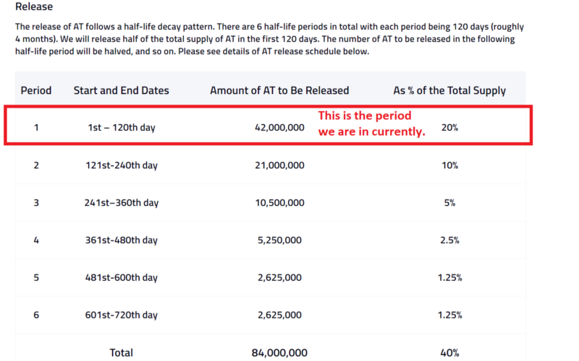
Task: Select the Period column header
Action: point(35,90)
